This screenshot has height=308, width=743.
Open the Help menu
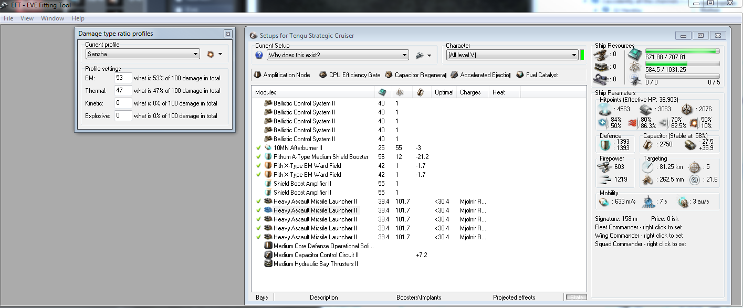tap(78, 18)
